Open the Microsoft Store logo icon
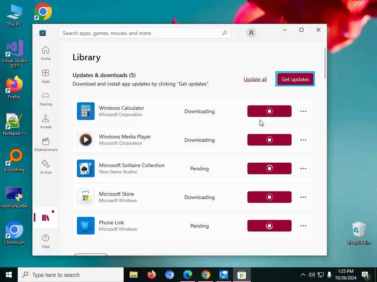 43,33
